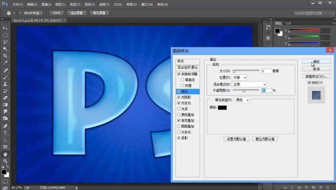Enable the 等高线 checkbox
Screen dimensions: 336x190
182,80
